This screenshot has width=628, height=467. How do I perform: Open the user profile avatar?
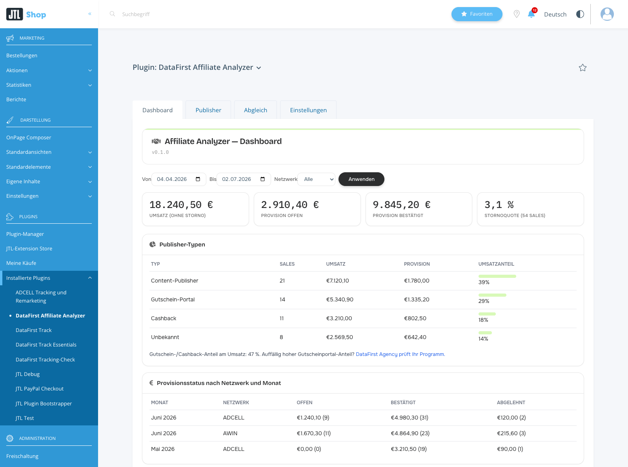(x=607, y=14)
